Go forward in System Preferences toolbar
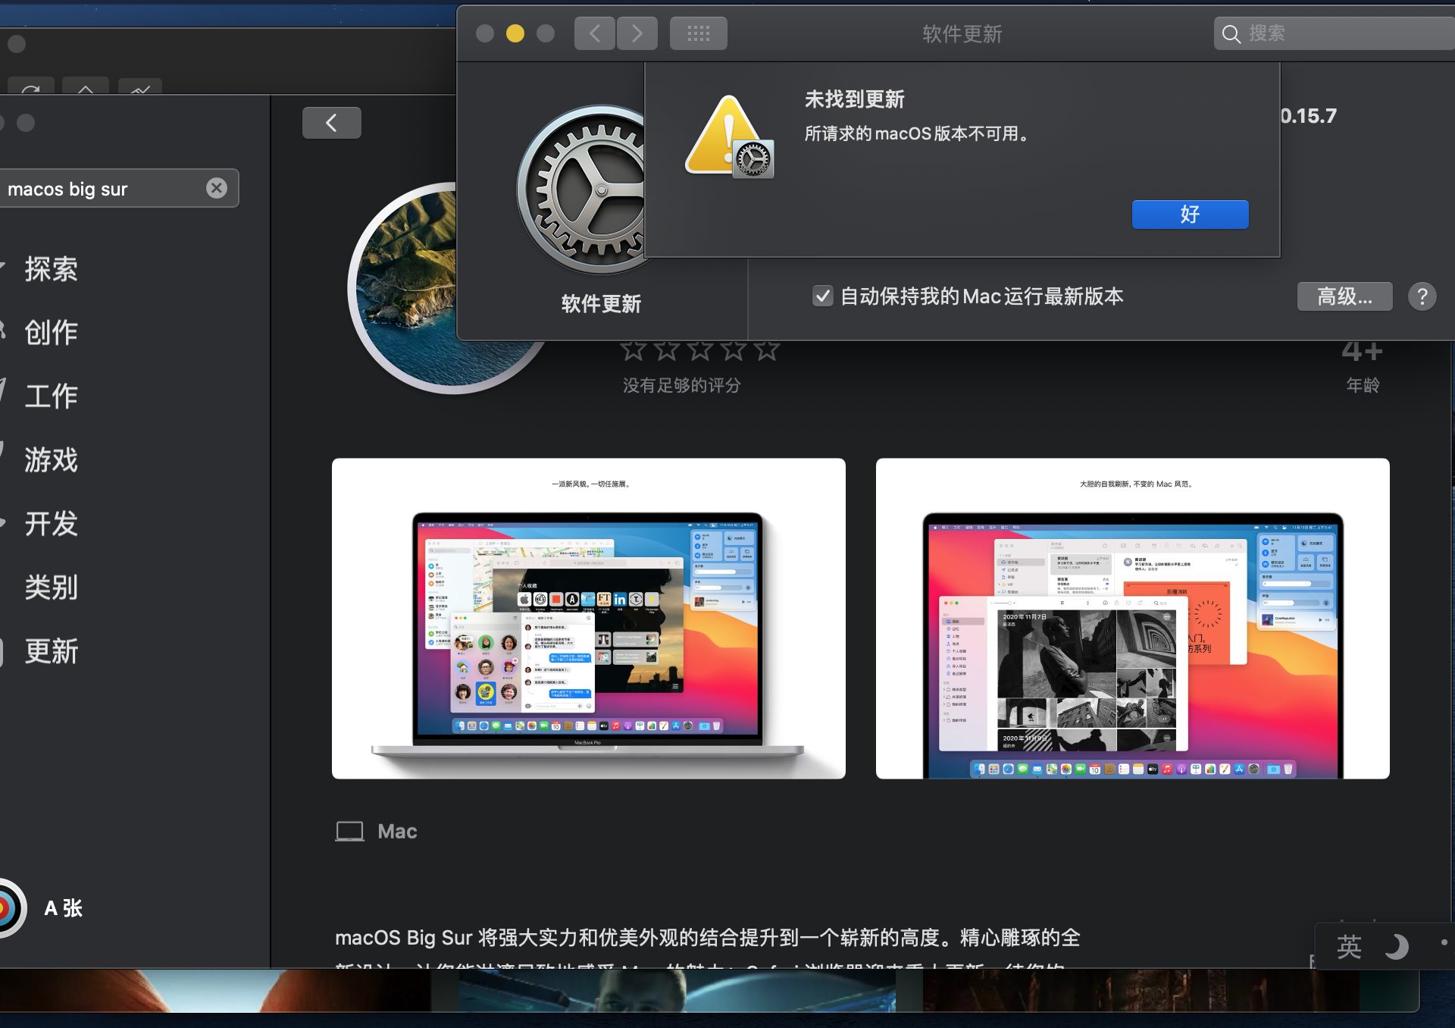 637,33
